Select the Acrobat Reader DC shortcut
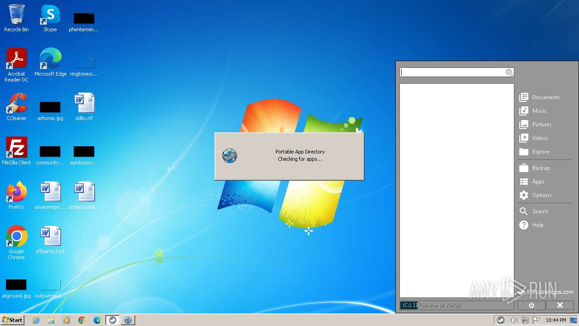Screen dimensions: 579x326 (16, 65)
